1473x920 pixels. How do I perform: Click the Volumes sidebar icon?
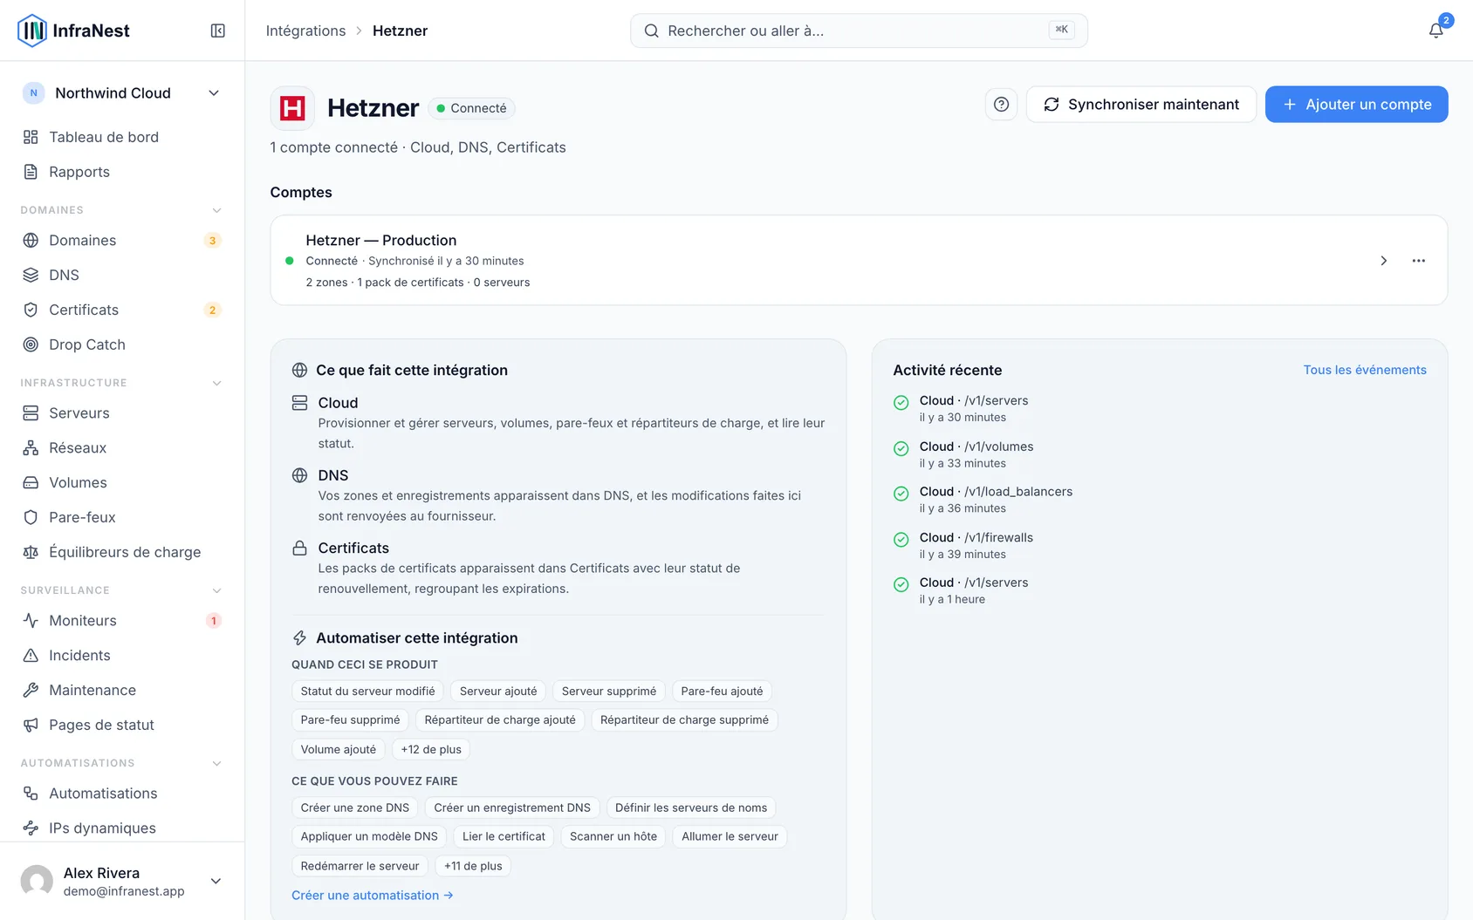(x=31, y=482)
